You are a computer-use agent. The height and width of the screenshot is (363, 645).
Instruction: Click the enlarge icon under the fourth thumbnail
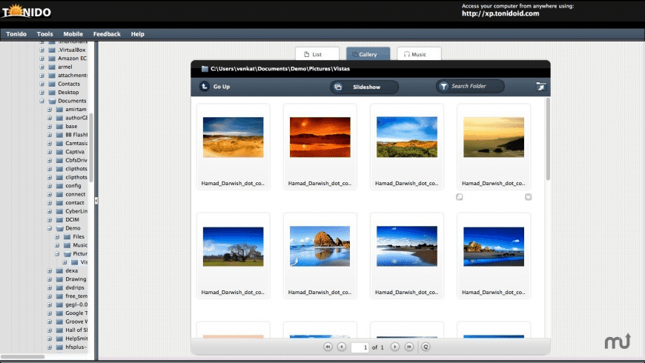460,197
